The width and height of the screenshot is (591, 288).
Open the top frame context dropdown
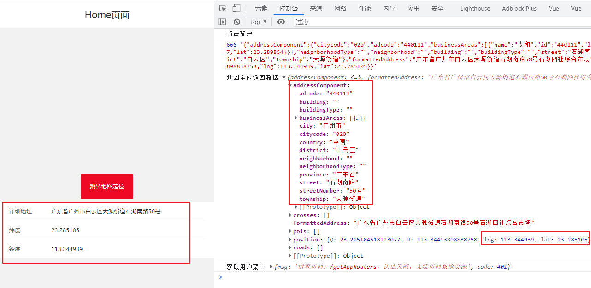point(257,22)
